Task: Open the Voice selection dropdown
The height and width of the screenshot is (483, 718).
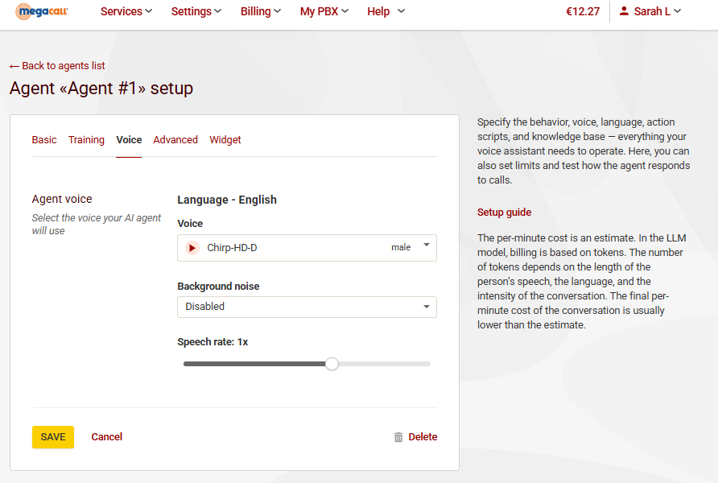Action: tap(307, 248)
